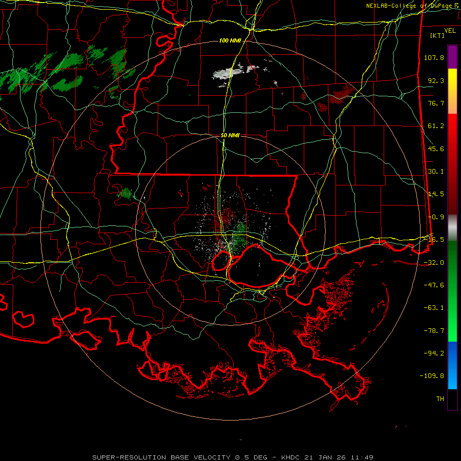Click the 92.3 velocity scale value
The width and height of the screenshot is (461, 461).
[436, 80]
